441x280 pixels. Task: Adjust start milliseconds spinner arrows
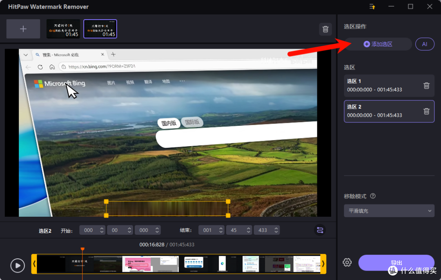[x=157, y=230]
